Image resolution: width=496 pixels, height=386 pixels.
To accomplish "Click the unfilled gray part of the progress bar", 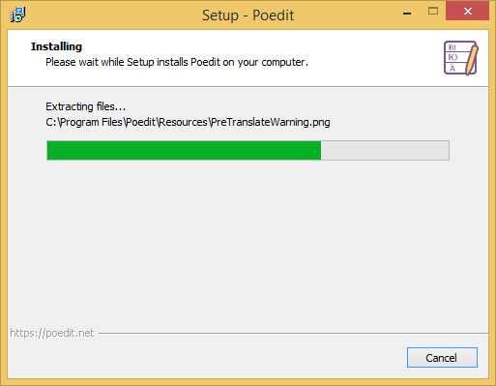I will (x=385, y=150).
